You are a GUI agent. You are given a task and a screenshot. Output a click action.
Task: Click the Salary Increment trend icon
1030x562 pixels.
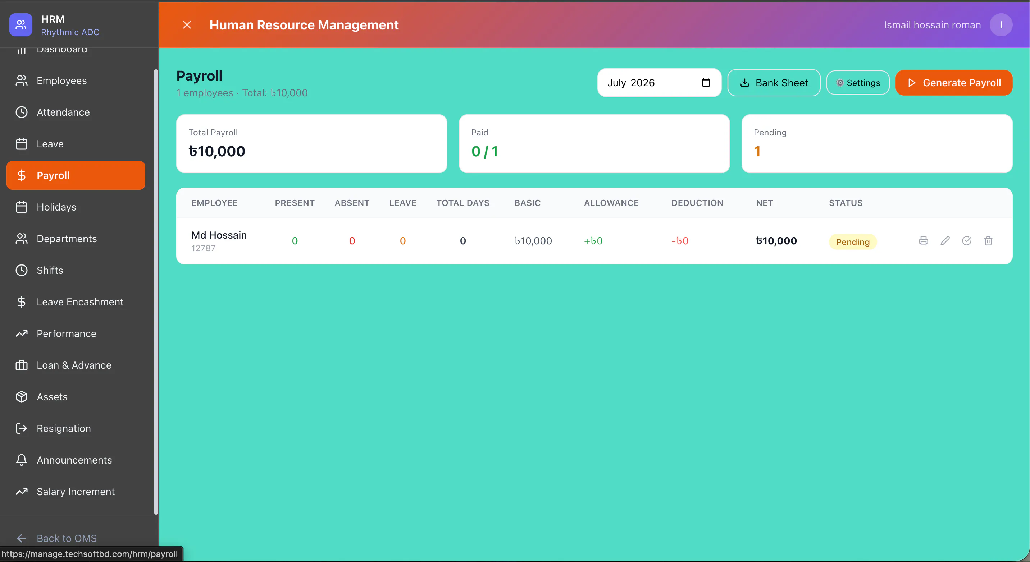click(x=22, y=491)
